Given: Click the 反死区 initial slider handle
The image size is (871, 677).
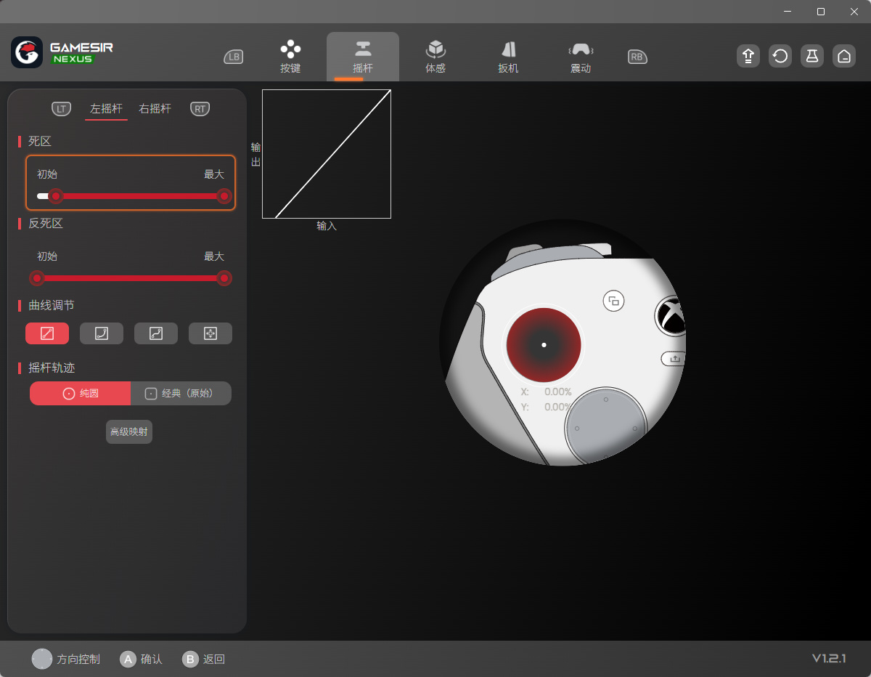Looking at the screenshot, I should click(x=37, y=278).
